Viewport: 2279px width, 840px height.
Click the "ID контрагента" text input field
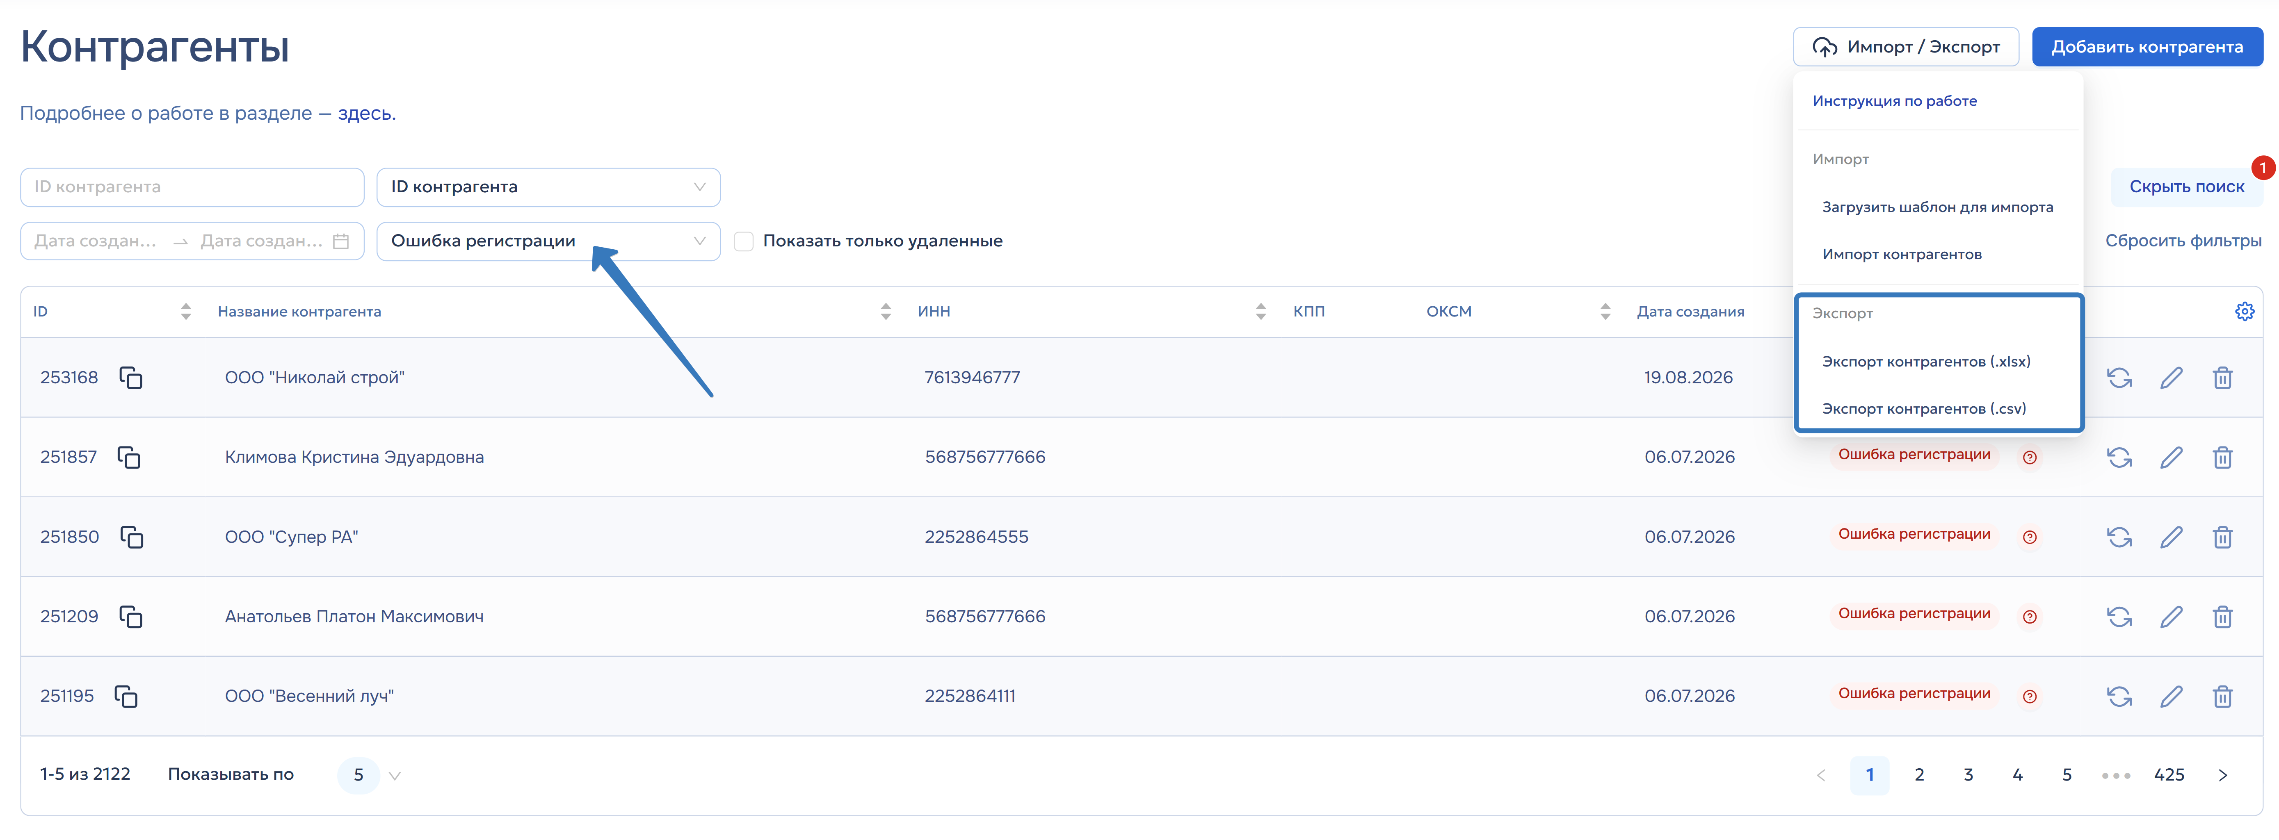coord(192,187)
